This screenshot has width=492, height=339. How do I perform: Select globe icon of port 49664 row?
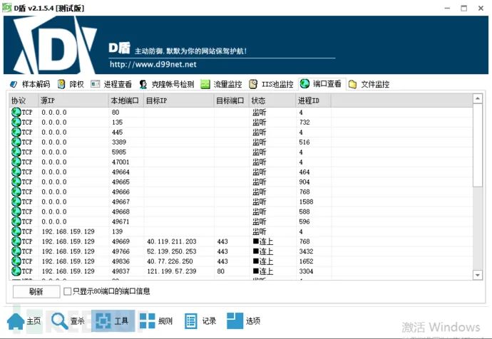(x=16, y=172)
